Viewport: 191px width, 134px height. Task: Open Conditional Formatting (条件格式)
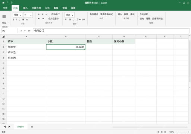[94, 15]
